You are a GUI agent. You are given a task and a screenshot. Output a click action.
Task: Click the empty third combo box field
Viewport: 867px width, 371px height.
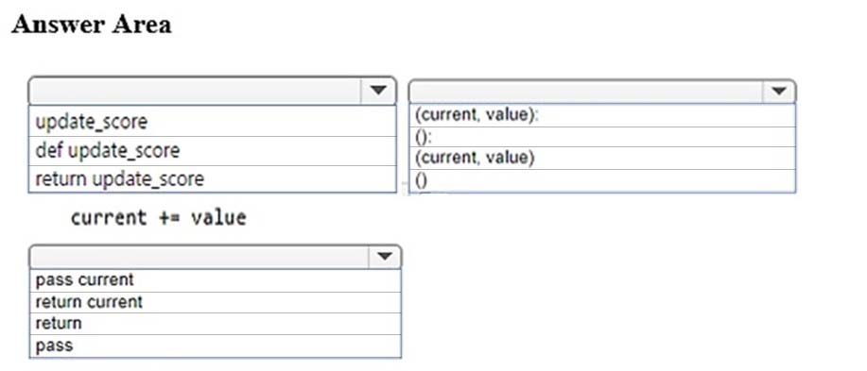[199, 257]
